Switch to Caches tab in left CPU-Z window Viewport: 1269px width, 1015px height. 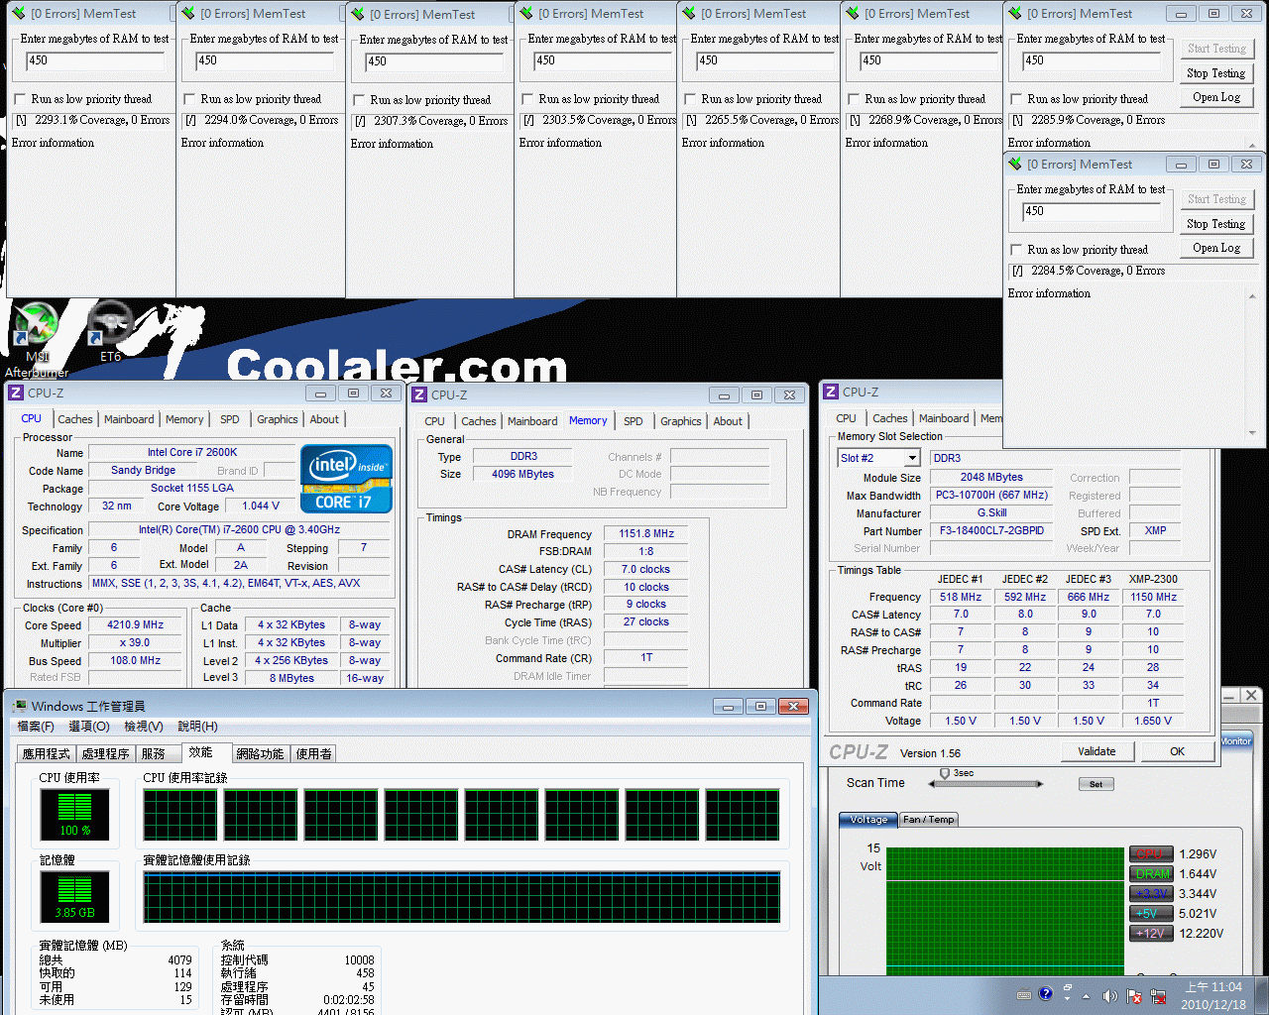[74, 419]
